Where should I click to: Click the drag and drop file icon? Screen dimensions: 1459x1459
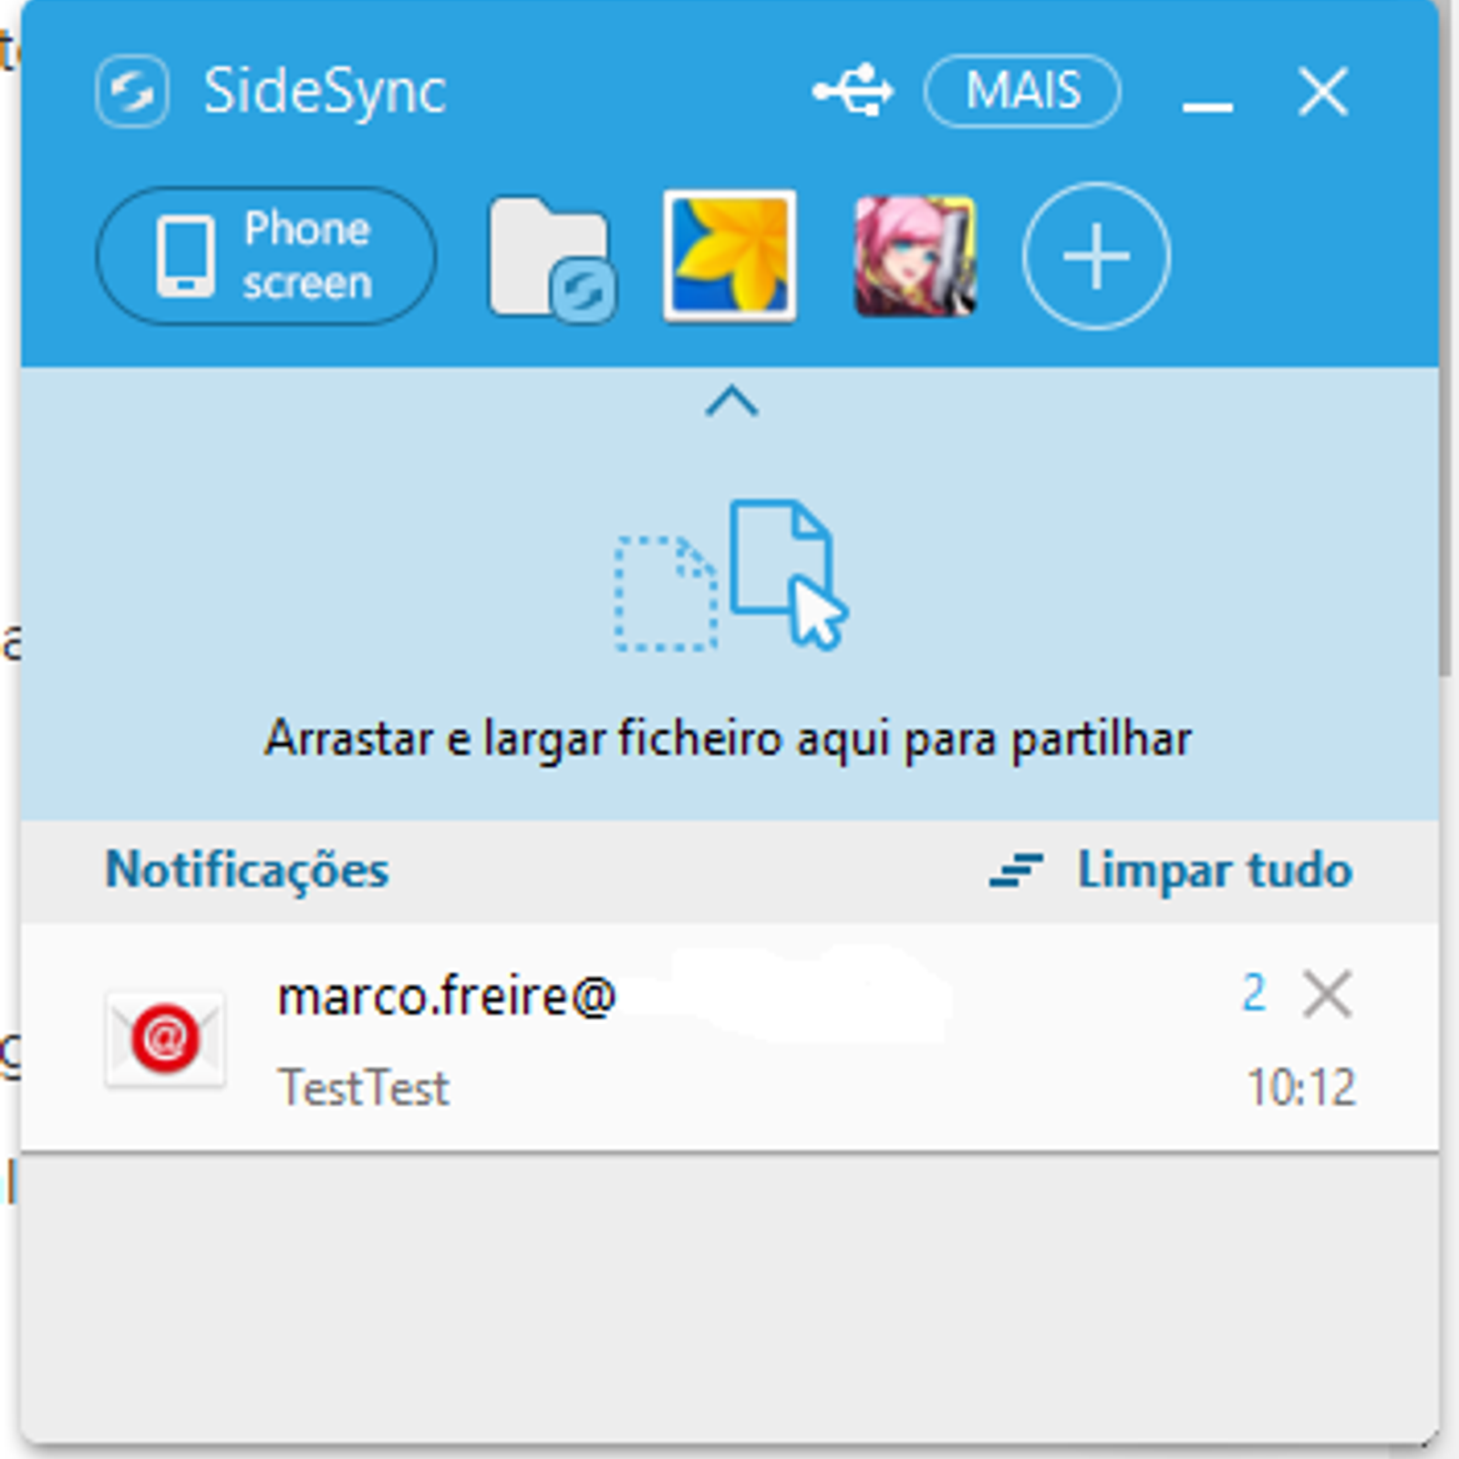(x=731, y=575)
